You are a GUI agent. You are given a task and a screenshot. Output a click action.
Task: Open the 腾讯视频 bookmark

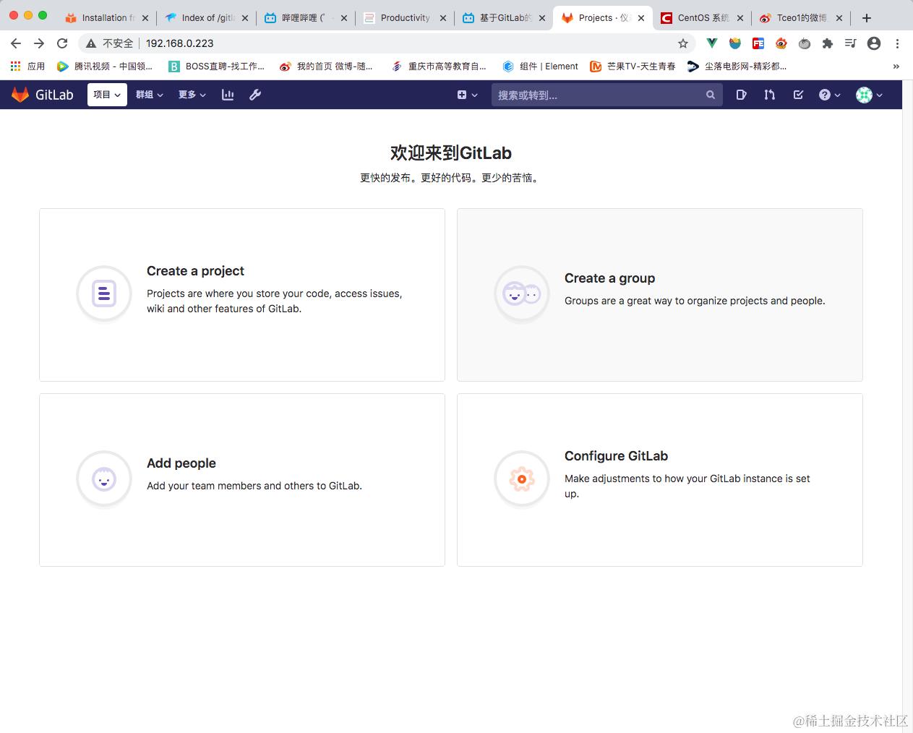click(105, 67)
